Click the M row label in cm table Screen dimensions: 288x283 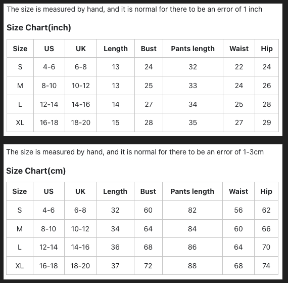(20, 229)
